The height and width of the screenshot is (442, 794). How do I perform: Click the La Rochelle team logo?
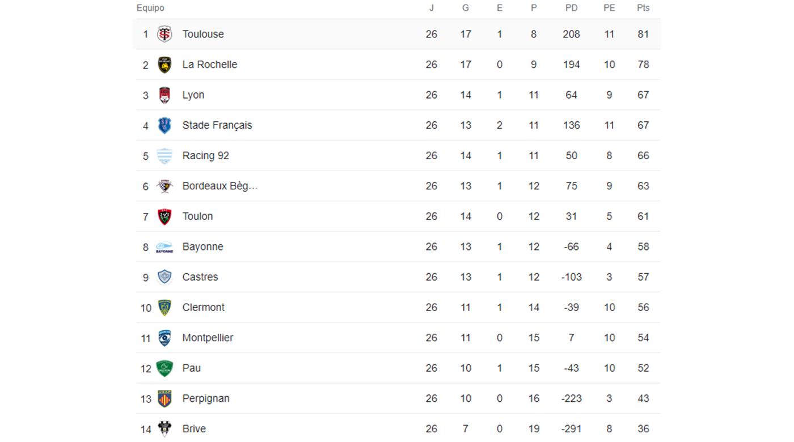pos(164,65)
